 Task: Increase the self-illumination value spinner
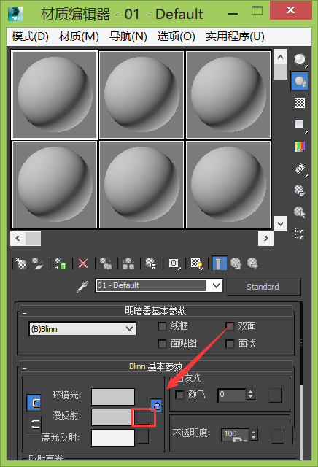coord(251,392)
